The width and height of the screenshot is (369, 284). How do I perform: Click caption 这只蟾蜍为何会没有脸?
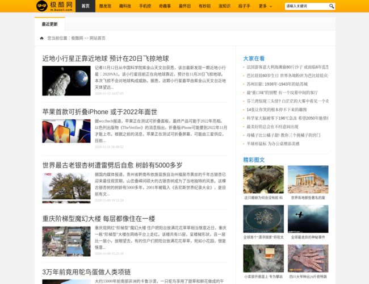click(263, 198)
